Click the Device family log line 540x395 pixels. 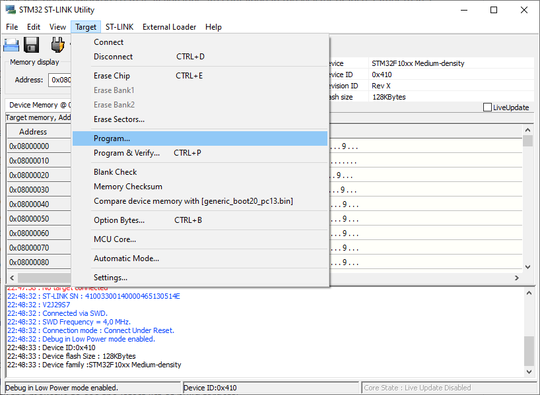(94, 365)
